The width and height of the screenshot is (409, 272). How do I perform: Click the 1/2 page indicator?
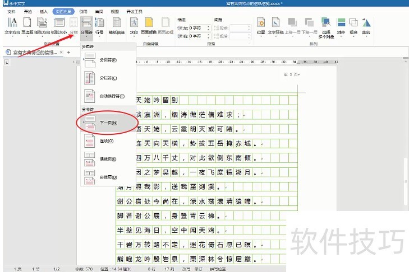[57, 269]
